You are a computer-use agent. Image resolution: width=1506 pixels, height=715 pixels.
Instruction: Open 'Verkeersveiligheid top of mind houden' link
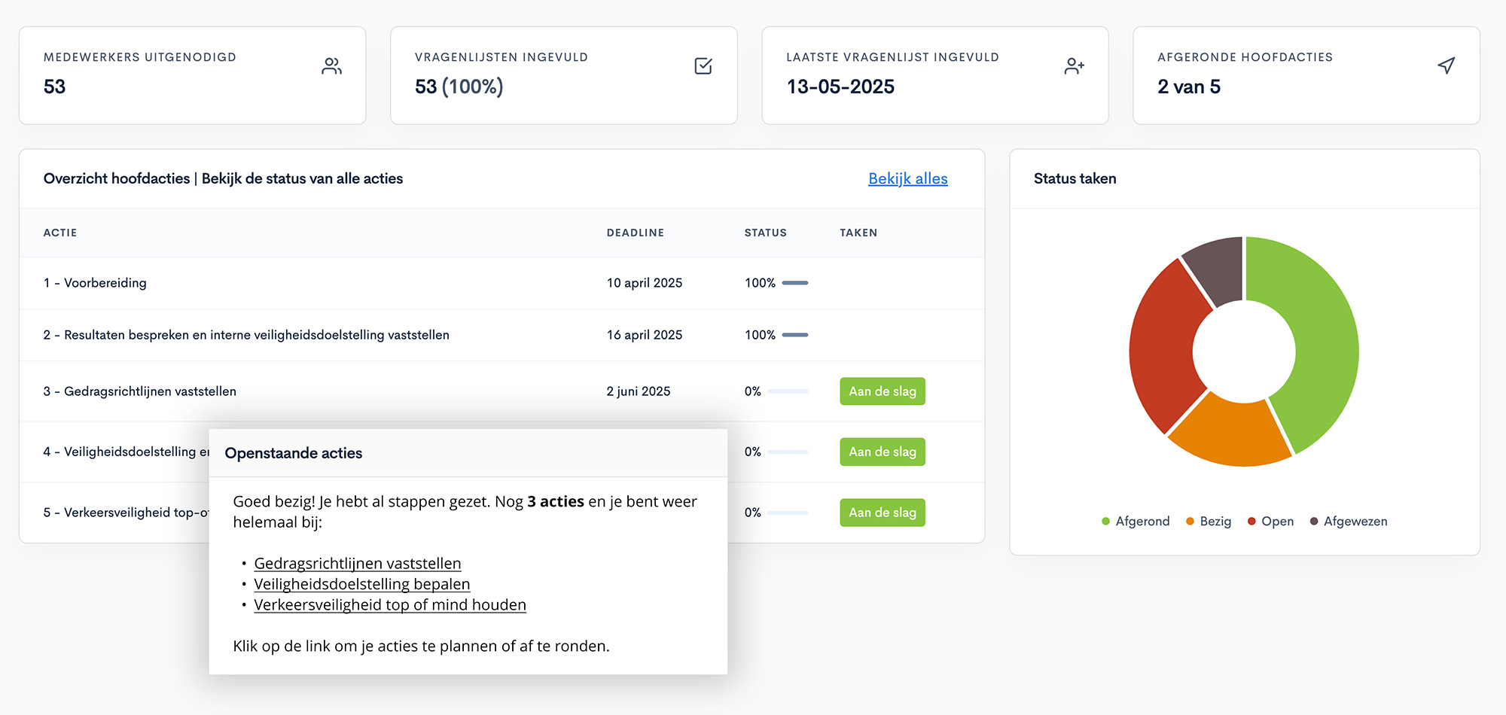tap(389, 604)
